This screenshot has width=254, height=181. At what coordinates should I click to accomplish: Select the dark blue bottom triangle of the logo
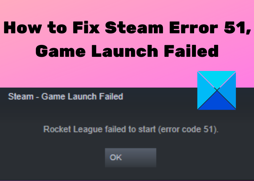point(217,102)
